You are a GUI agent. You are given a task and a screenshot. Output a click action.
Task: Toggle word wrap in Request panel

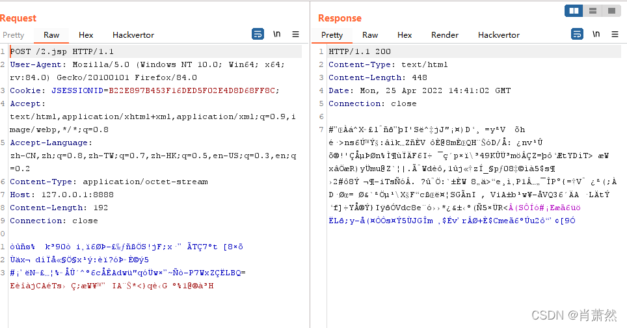click(258, 34)
